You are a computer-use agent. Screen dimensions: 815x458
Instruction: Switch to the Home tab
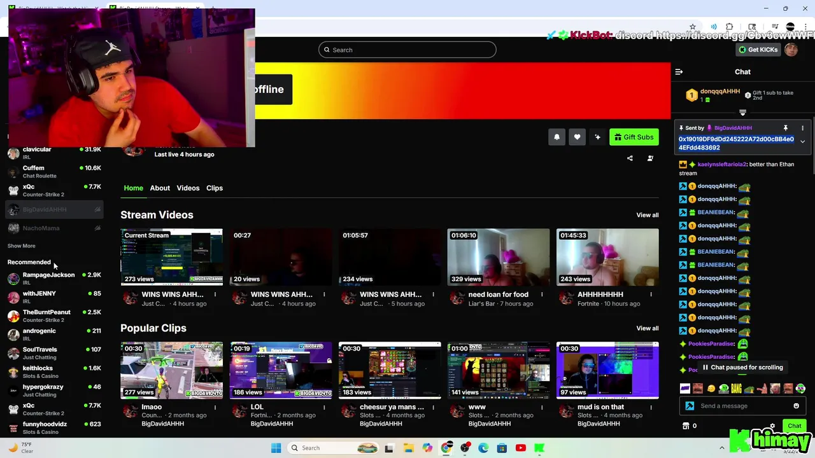pyautogui.click(x=133, y=188)
